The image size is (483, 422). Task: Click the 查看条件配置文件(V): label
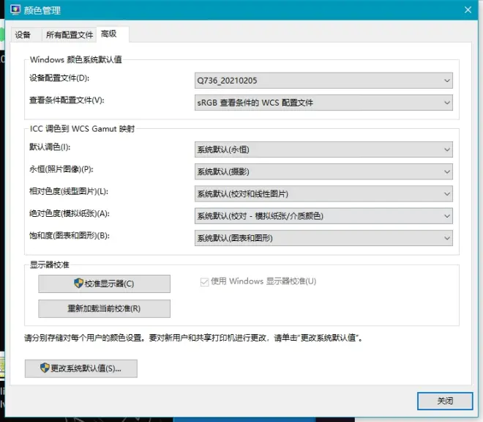click(67, 100)
